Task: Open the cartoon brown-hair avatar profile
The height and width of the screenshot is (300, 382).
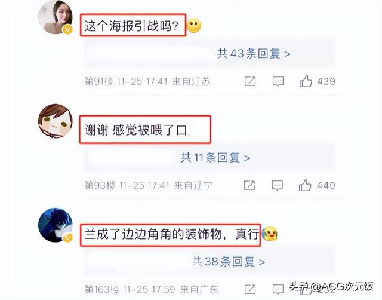Action: pos(56,121)
